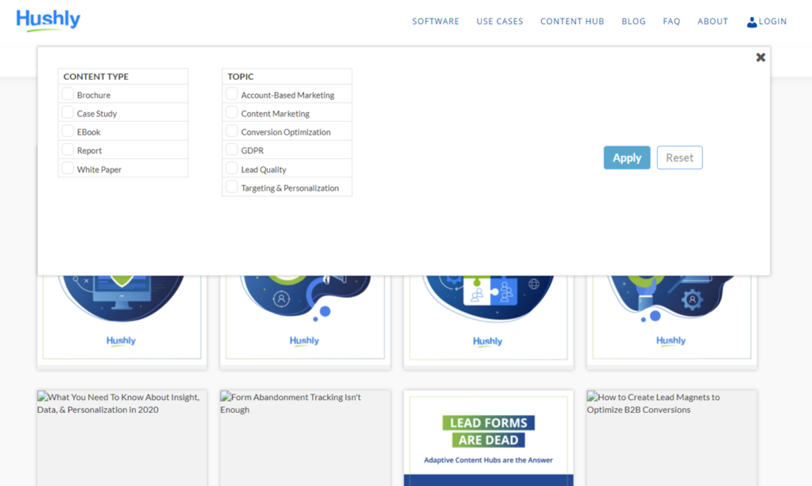
Task: Close the filter panel with the X
Action: click(761, 58)
